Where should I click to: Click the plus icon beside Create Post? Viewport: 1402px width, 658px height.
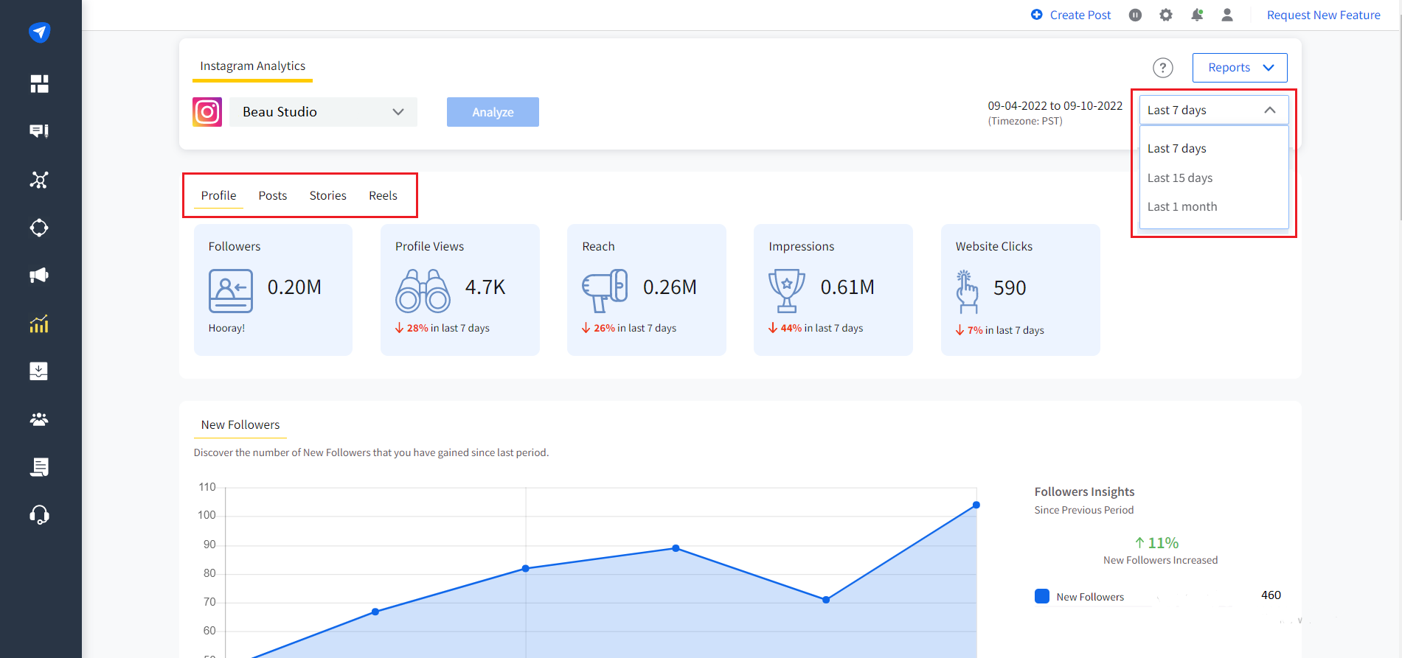coord(1037,15)
